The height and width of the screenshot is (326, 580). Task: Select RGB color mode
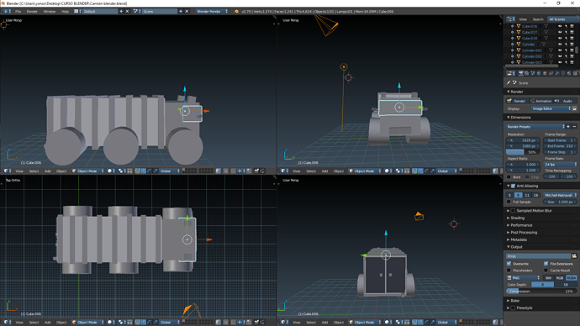[560, 277]
